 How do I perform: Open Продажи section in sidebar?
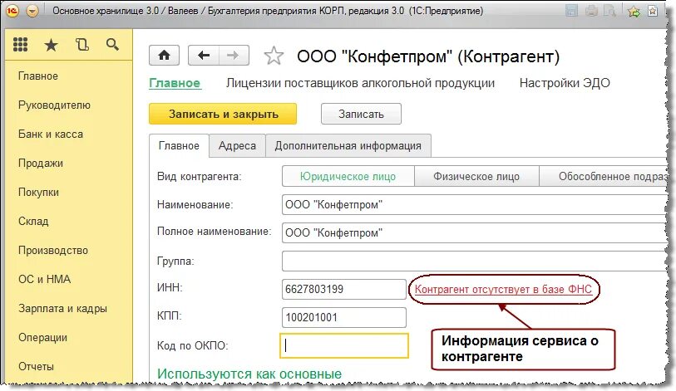(41, 164)
